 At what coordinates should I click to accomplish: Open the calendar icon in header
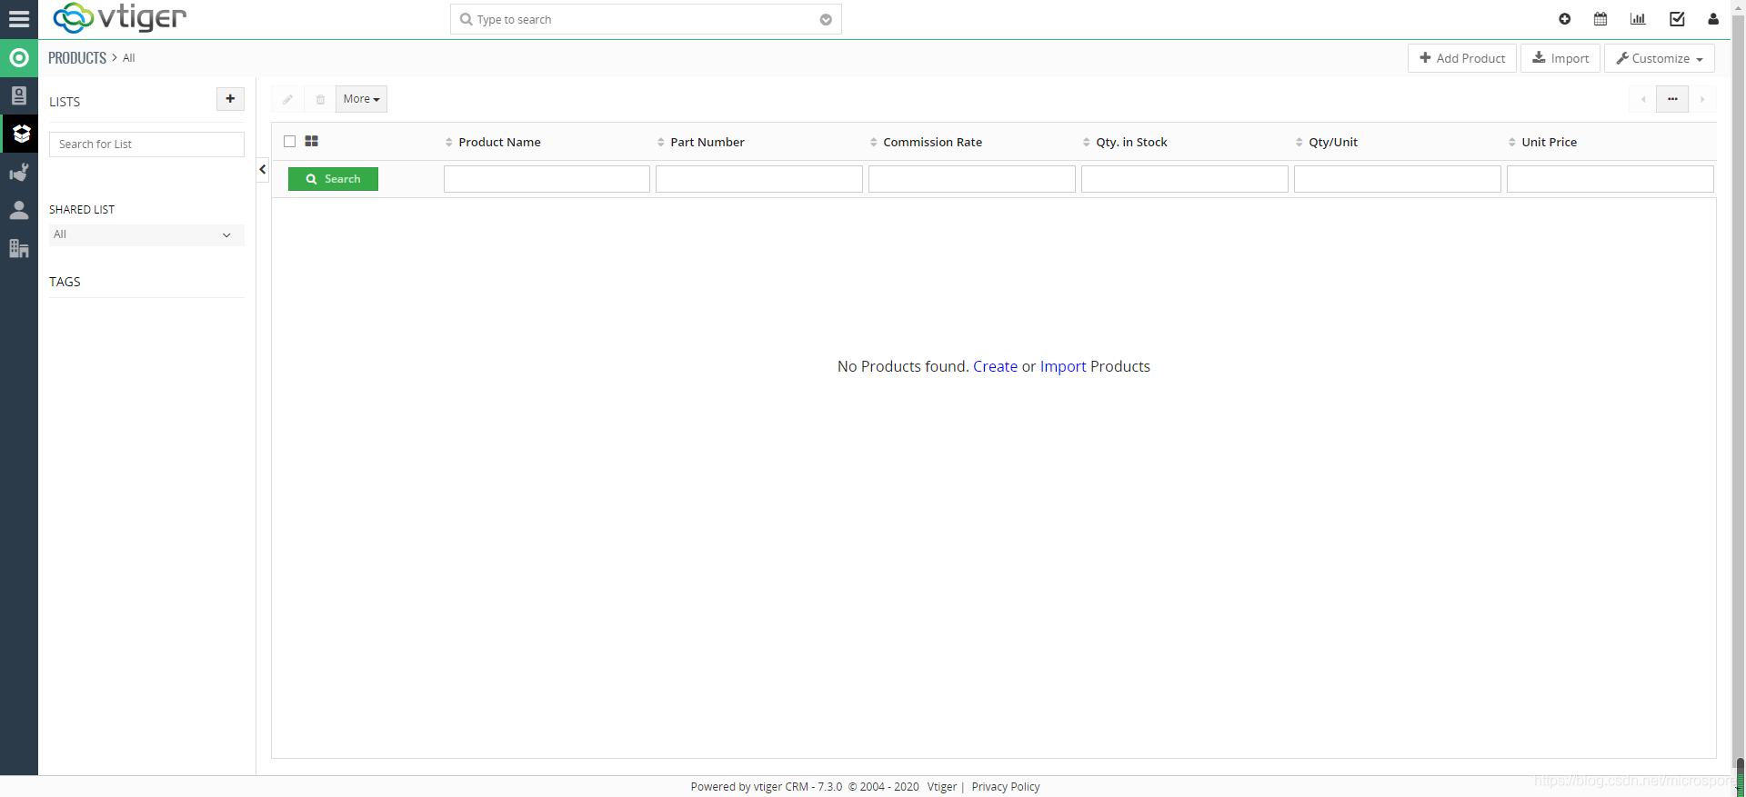pyautogui.click(x=1600, y=19)
